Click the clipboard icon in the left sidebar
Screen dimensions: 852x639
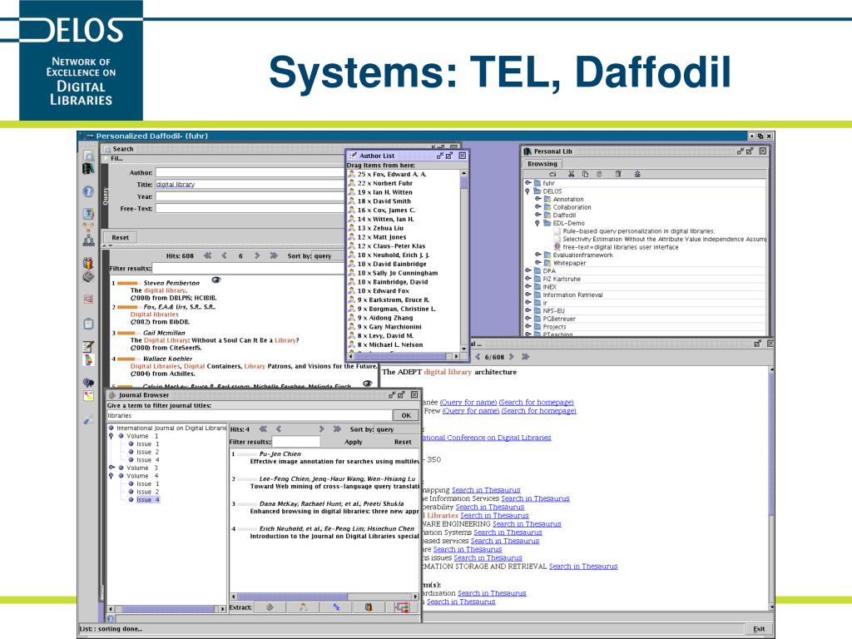88,324
